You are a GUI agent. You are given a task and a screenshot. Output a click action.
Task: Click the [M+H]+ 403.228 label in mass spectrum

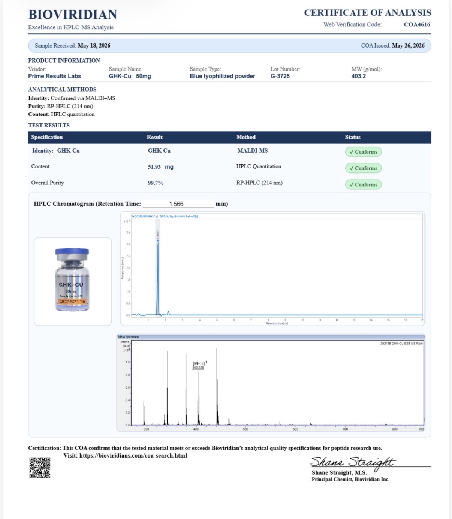pyautogui.click(x=199, y=365)
